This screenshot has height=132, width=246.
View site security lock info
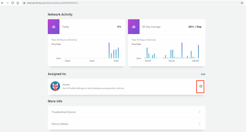24,3
